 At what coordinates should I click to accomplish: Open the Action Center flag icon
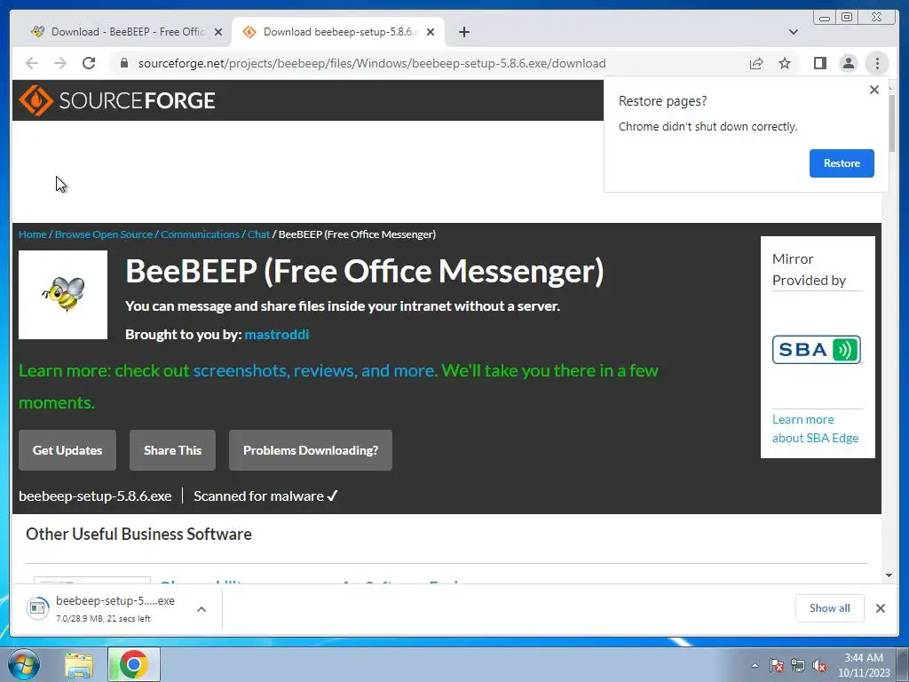tap(777, 665)
